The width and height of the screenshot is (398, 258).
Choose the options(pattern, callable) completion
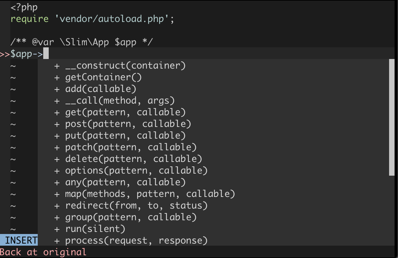(x=136, y=170)
